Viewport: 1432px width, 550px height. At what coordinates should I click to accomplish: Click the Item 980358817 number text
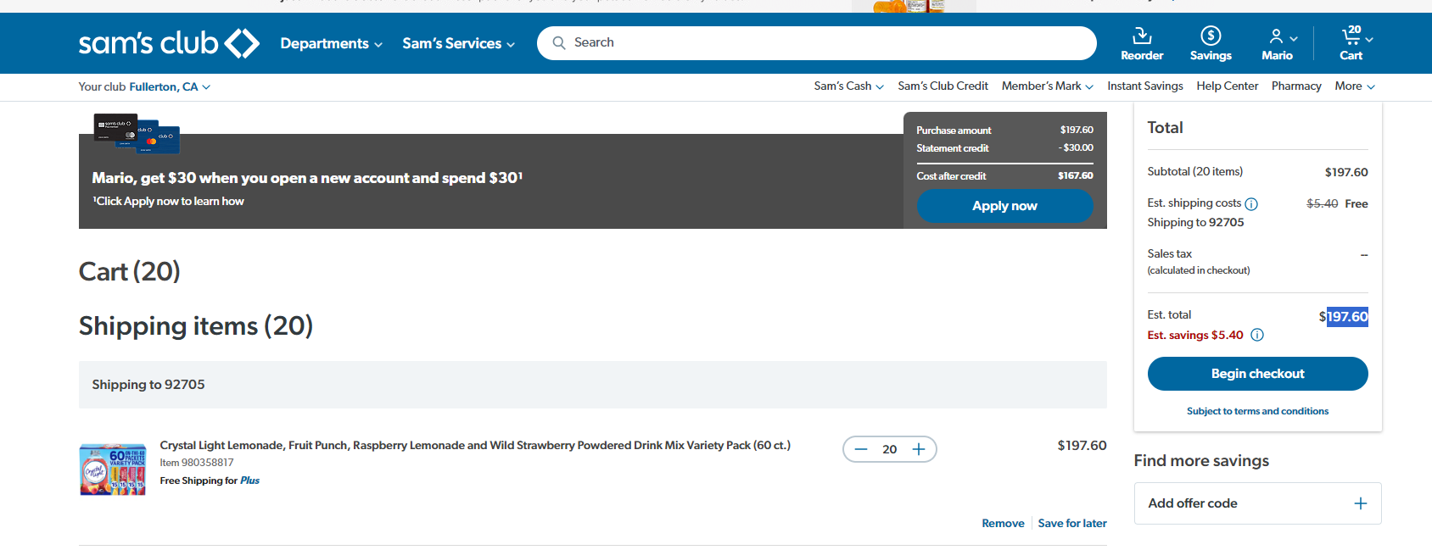point(197,463)
